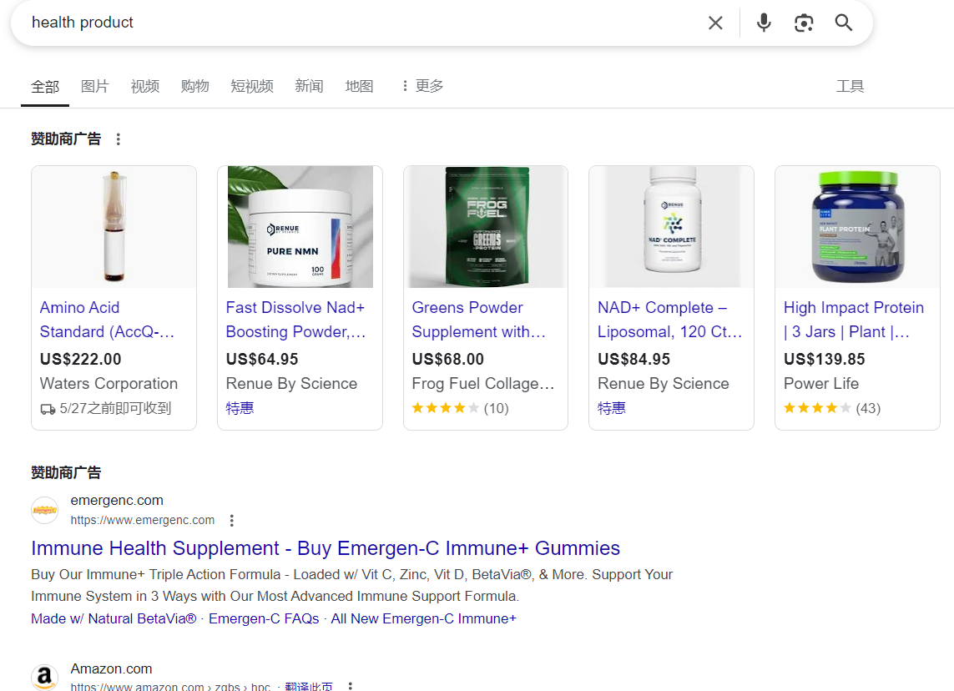The height and width of the screenshot is (691, 954).
Task: Expand the 更多 menu
Action: [423, 87]
